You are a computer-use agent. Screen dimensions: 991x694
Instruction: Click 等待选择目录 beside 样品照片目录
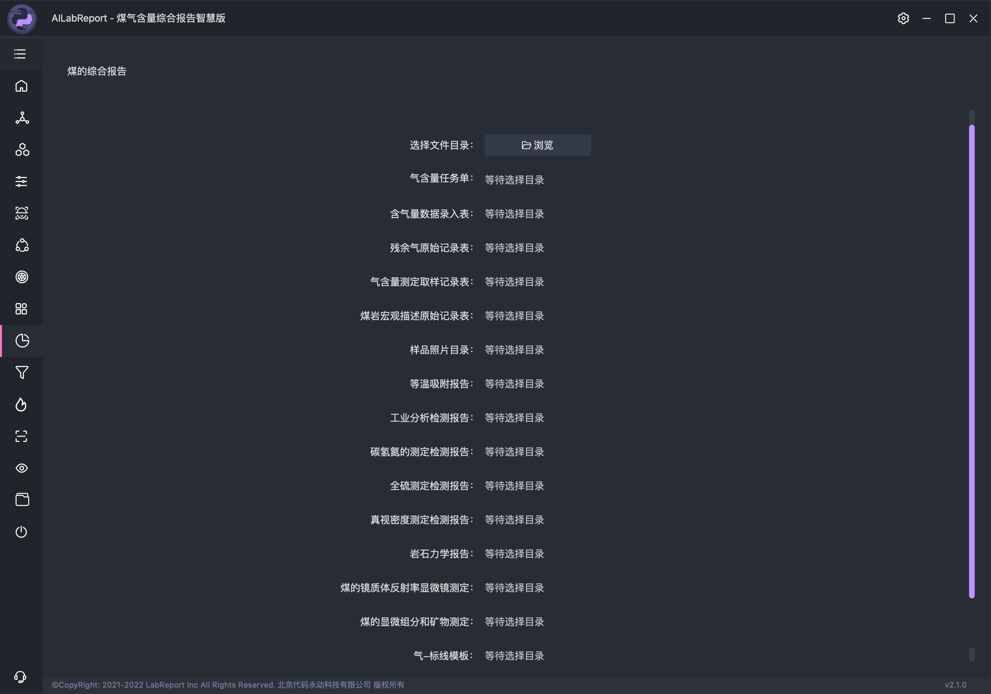coord(514,350)
